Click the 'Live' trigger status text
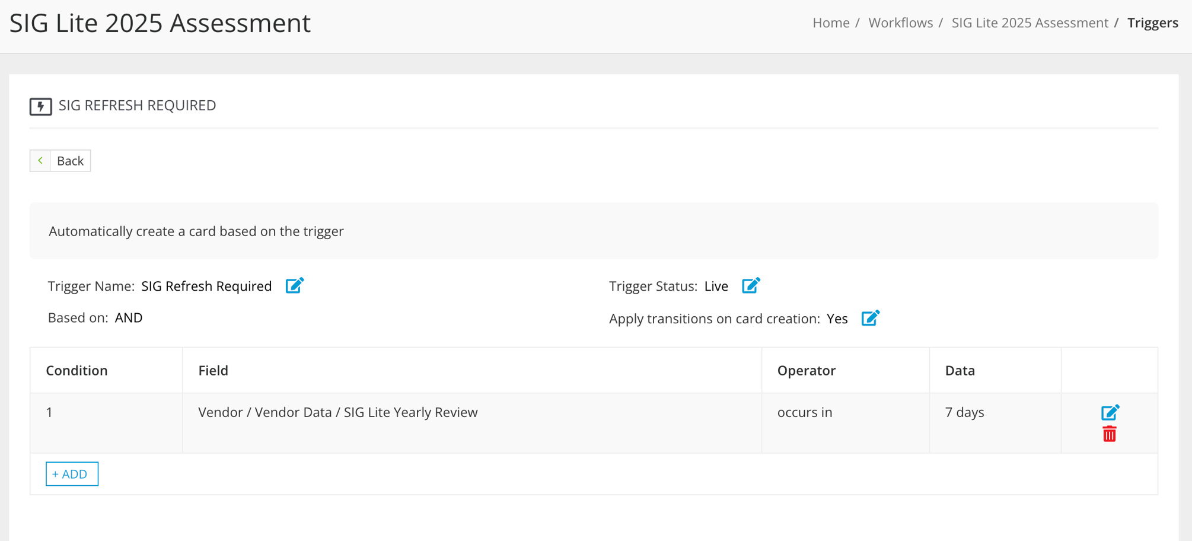Image resolution: width=1192 pixels, height=541 pixels. pos(716,285)
